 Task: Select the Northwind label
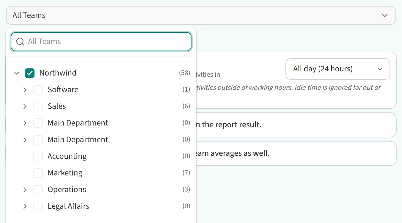point(58,73)
